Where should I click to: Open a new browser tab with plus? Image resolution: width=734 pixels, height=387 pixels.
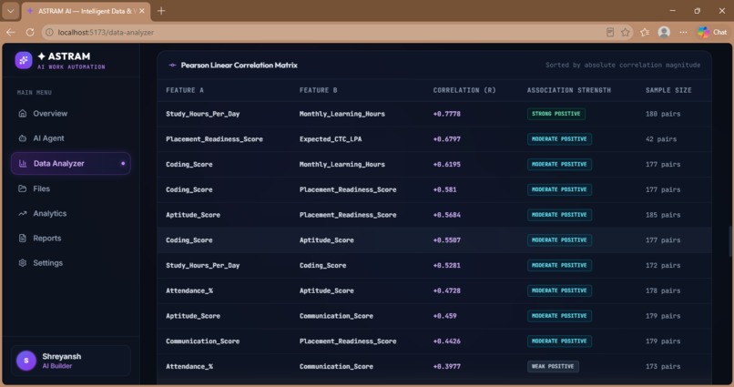[161, 11]
